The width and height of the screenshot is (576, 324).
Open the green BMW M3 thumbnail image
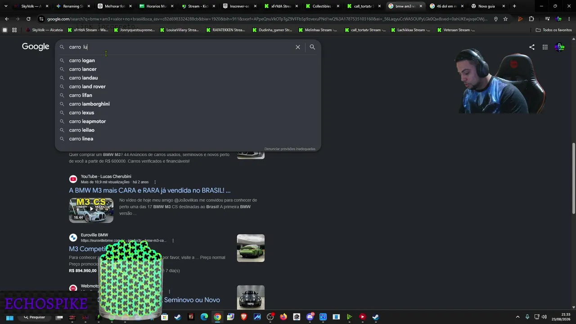click(251, 248)
